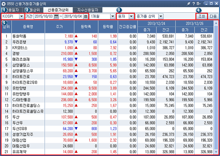Click the 7.92 change rate for KR모터스
Image resolution: width=220 pixels, height=156 pixels.
(x=113, y=48)
